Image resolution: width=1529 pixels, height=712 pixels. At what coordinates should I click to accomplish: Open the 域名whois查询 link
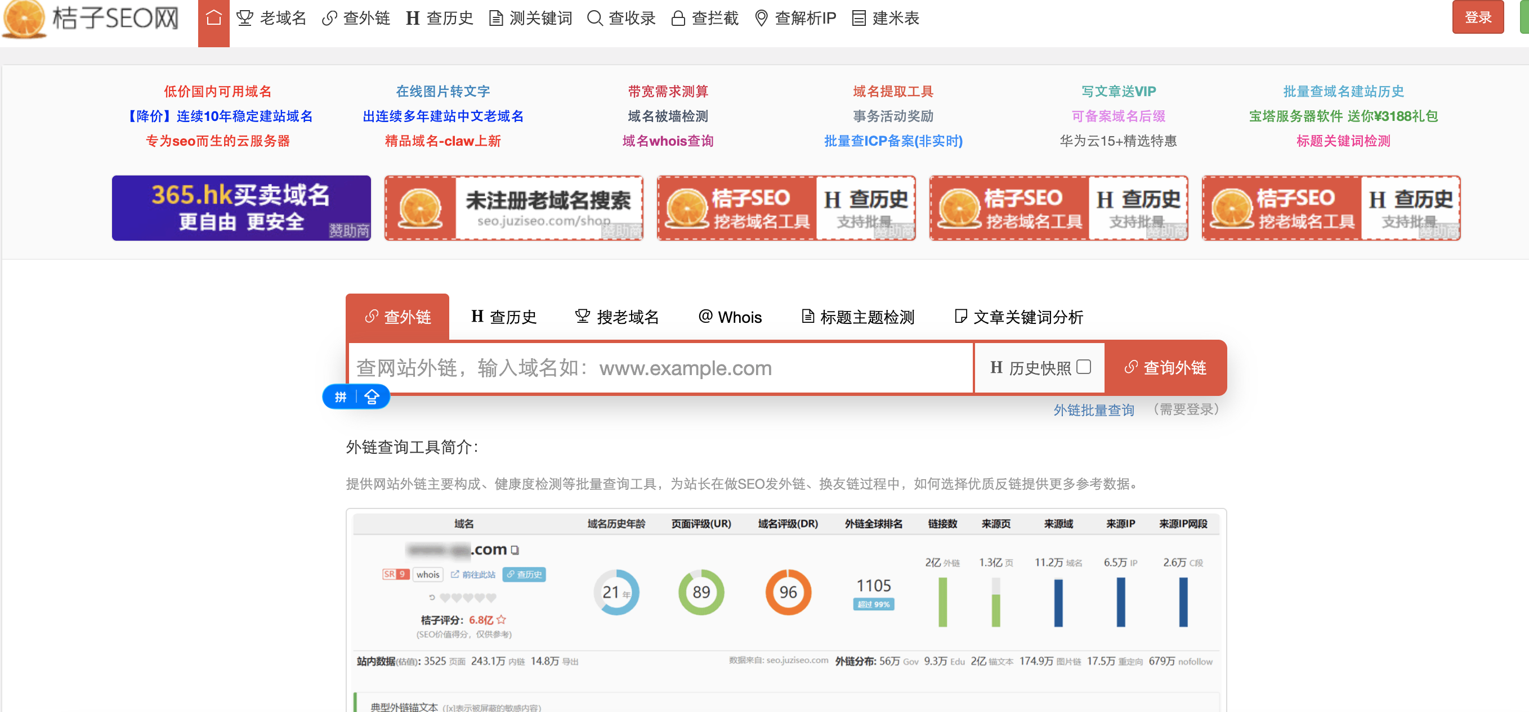click(668, 141)
